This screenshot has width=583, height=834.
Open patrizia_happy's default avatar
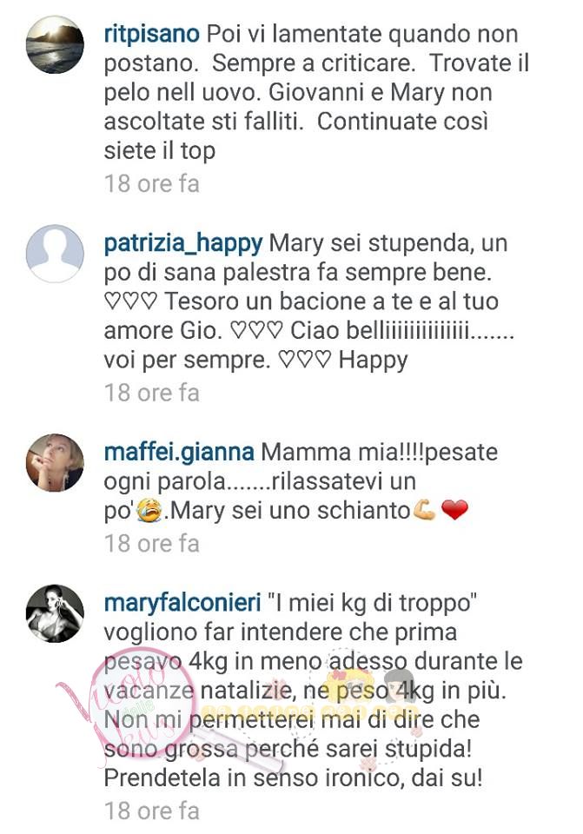click(x=55, y=253)
